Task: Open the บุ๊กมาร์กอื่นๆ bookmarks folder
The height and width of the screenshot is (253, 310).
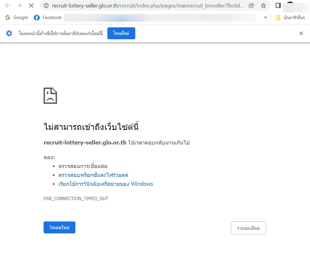Action: point(290,18)
